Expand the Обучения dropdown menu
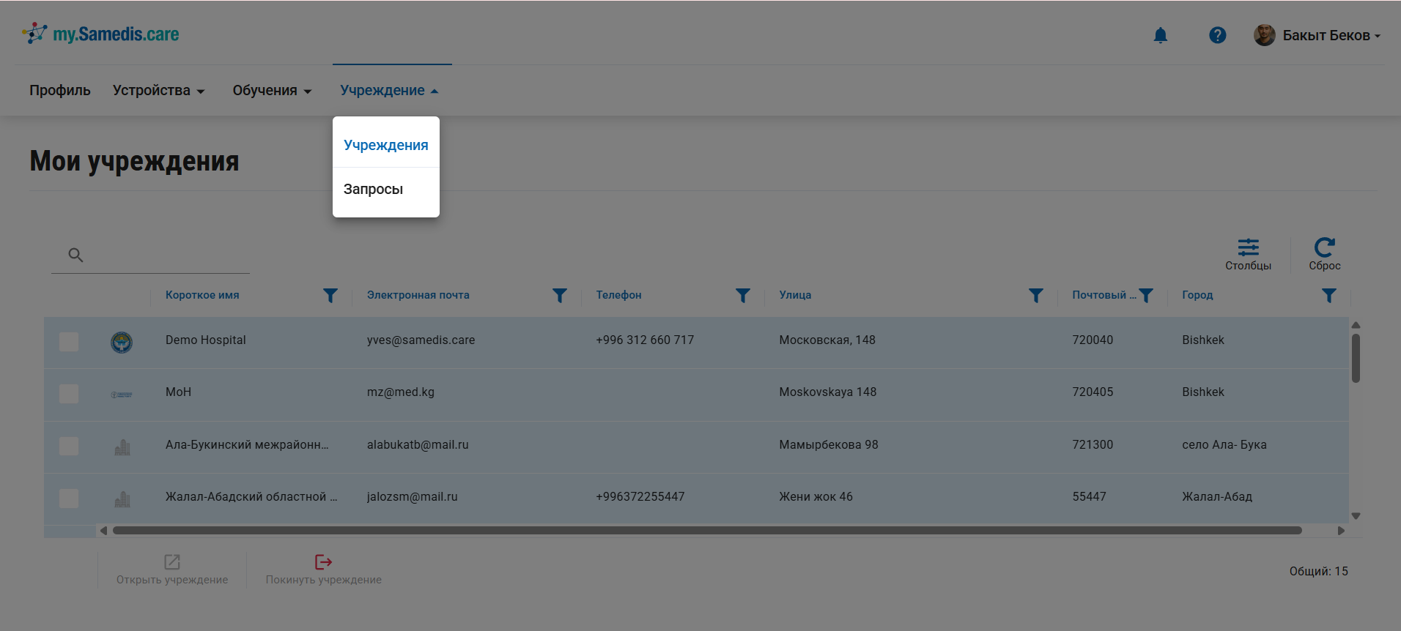Image resolution: width=1401 pixels, height=631 pixels. click(x=272, y=91)
